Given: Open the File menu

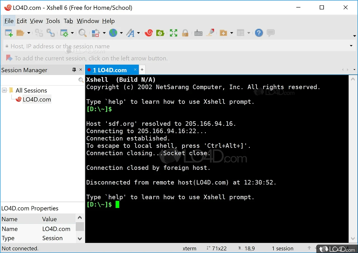Looking at the screenshot, I should 9,21.
